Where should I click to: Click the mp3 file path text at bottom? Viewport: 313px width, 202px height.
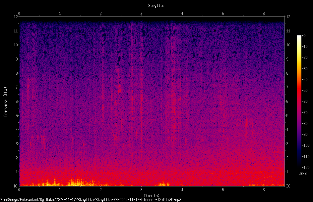(91, 200)
